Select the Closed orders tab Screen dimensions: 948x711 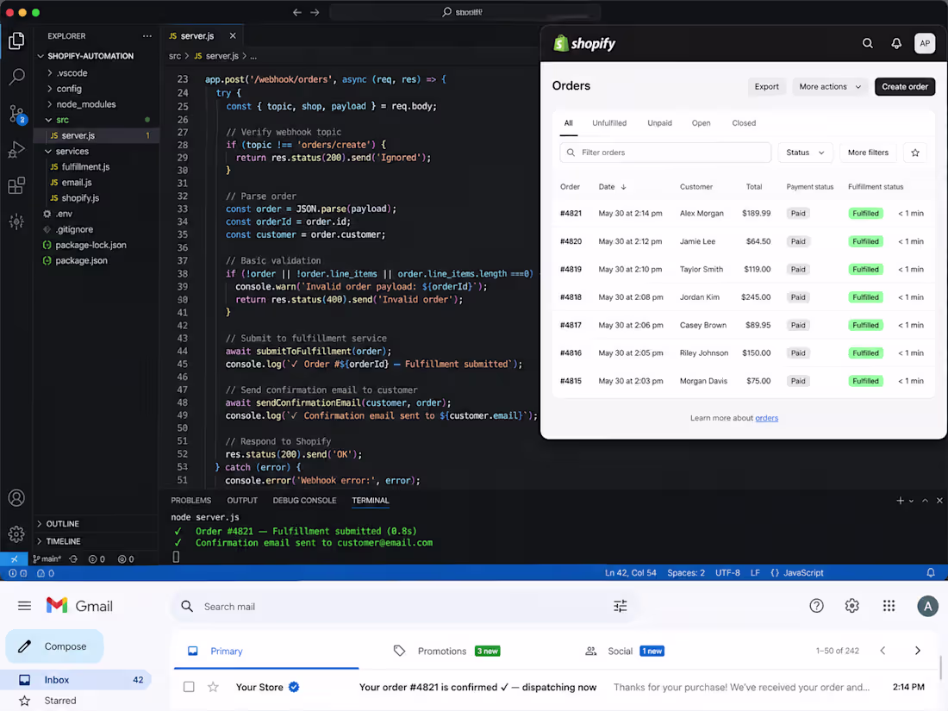[744, 122]
